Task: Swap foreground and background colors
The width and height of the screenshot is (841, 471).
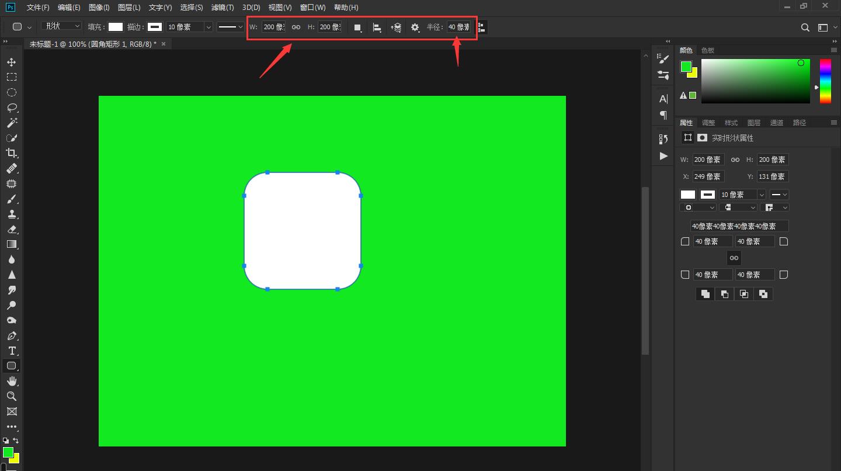Action: [16, 441]
